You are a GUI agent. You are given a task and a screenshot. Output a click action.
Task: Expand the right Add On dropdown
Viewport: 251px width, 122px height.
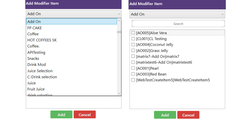[x=177, y=14]
